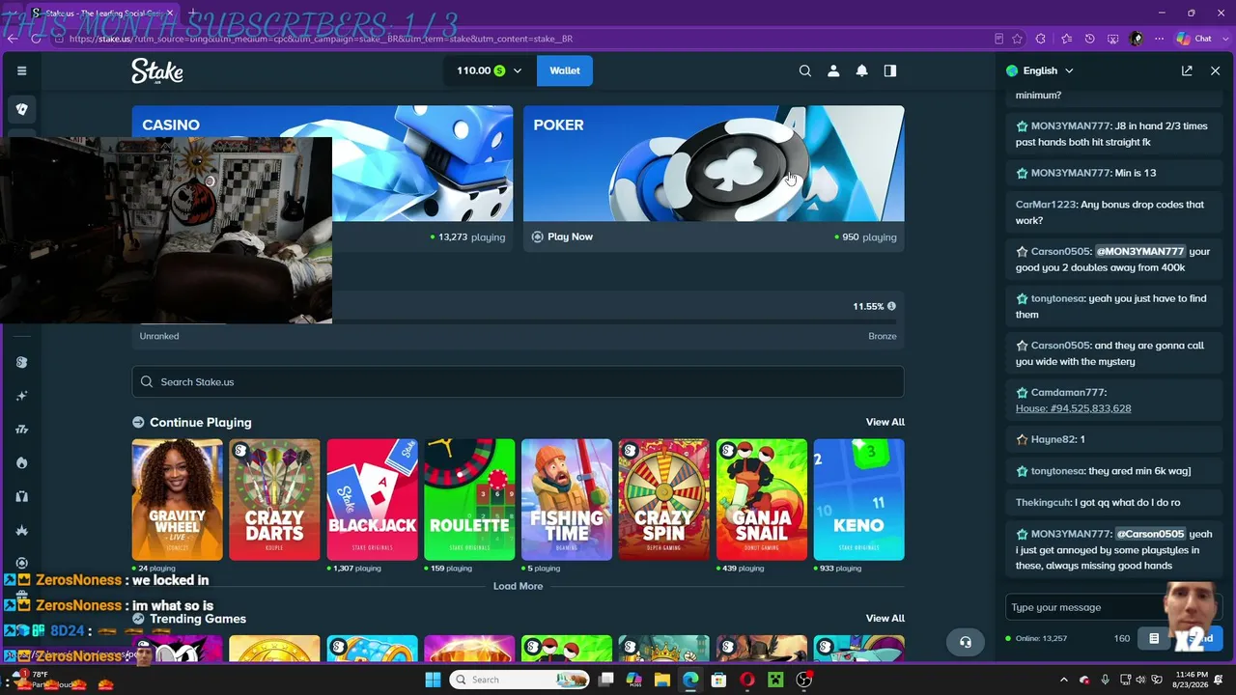Open OBS Studio from the taskbar
The image size is (1236, 695).
click(803, 680)
